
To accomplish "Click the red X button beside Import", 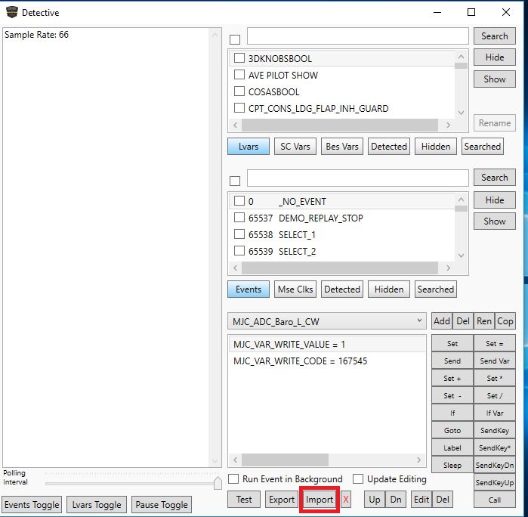I will pyautogui.click(x=345, y=500).
